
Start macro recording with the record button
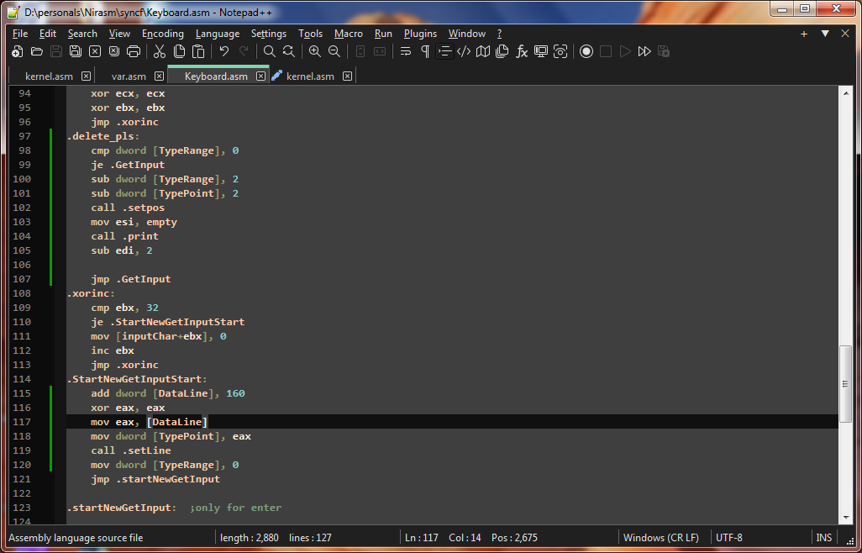pos(586,51)
